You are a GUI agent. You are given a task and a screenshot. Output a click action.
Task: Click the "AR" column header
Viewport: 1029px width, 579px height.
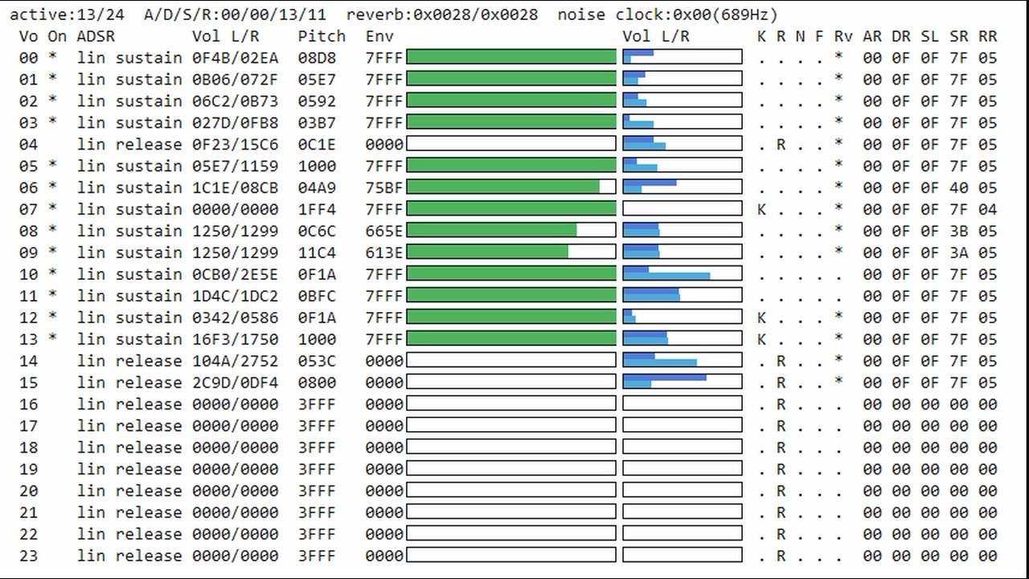pos(871,36)
